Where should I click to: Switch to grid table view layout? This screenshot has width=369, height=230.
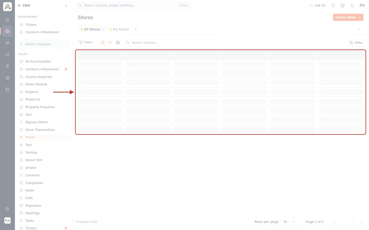pos(118,42)
